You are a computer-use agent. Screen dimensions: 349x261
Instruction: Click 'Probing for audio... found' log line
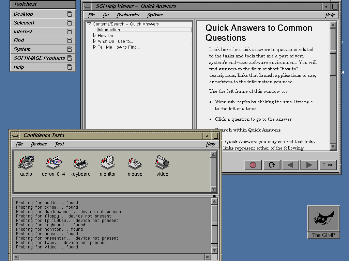point(47,203)
